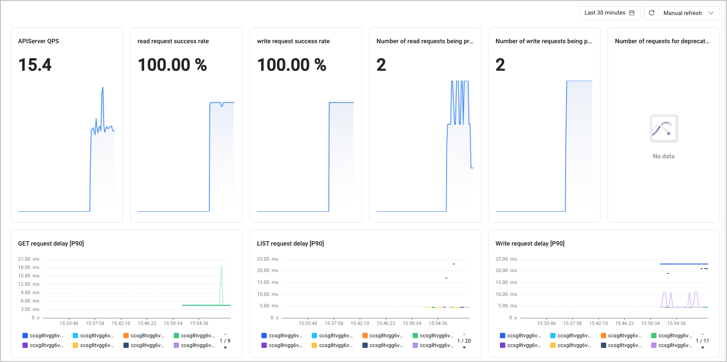727x362 pixels.
Task: Click the 1 / 9 legend page indicator
Action: 225,341
